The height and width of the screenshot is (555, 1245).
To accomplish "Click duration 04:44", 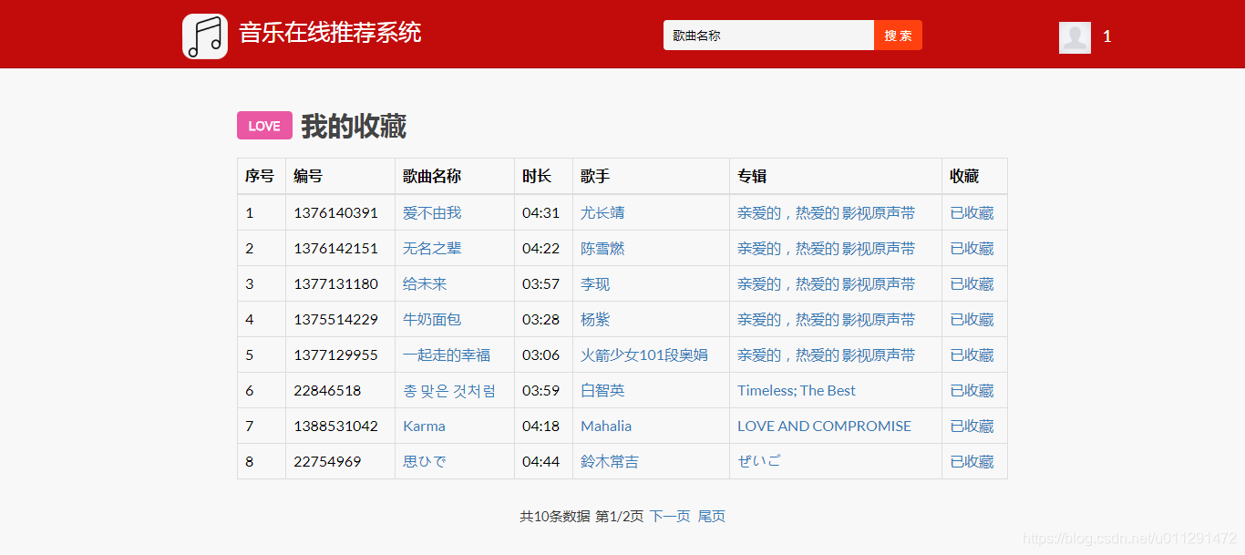I will 540,462.
